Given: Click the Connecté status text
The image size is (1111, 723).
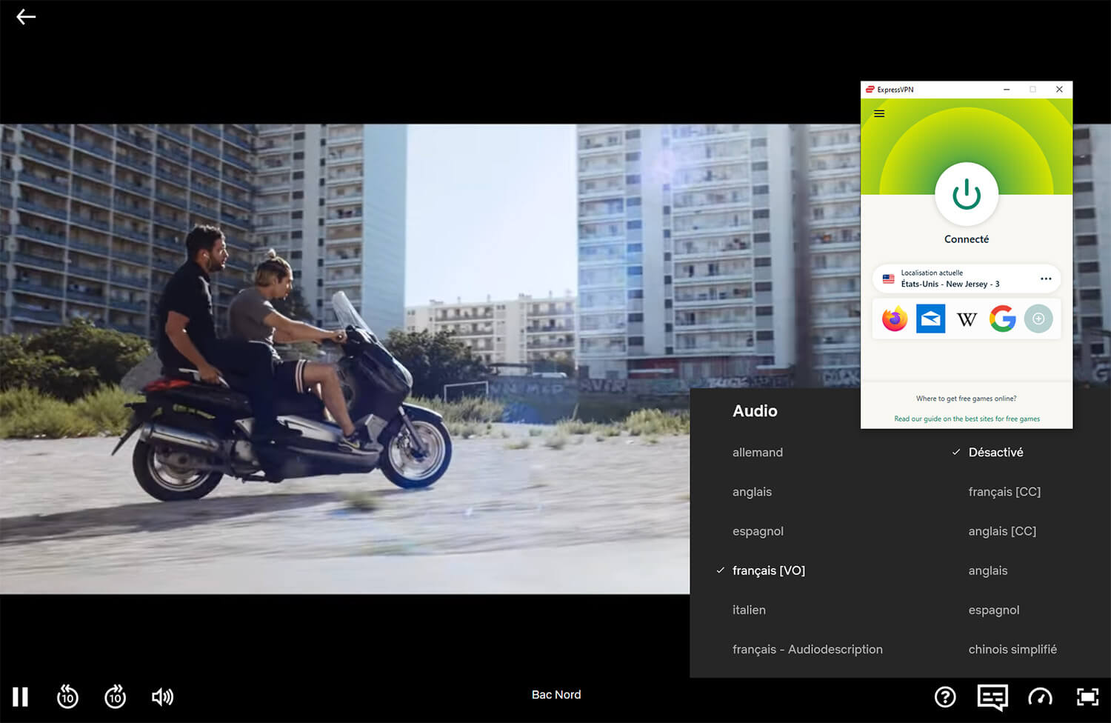Looking at the screenshot, I should coord(967,239).
